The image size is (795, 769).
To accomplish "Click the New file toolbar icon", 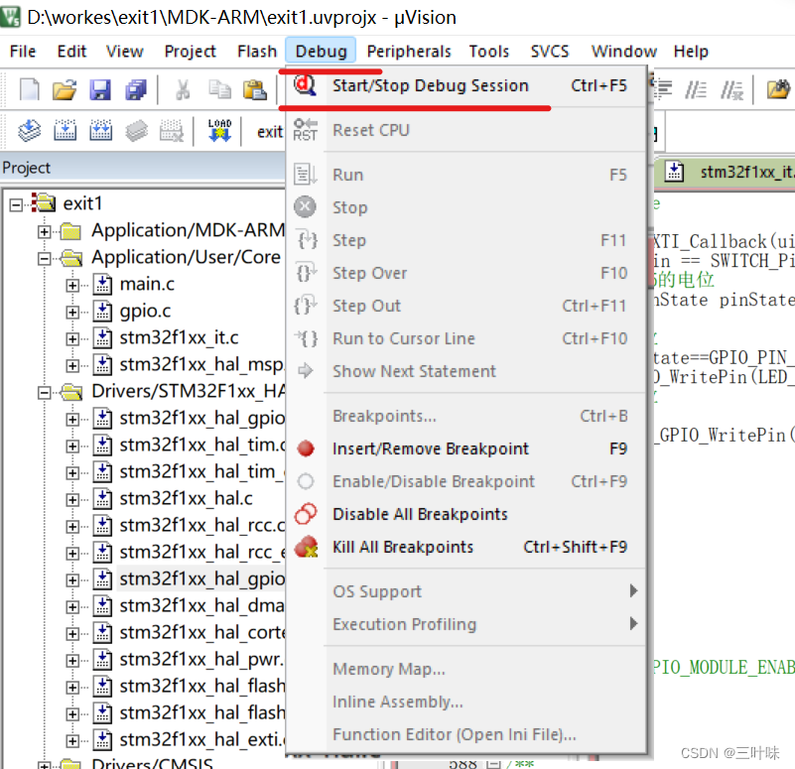I will (x=29, y=89).
